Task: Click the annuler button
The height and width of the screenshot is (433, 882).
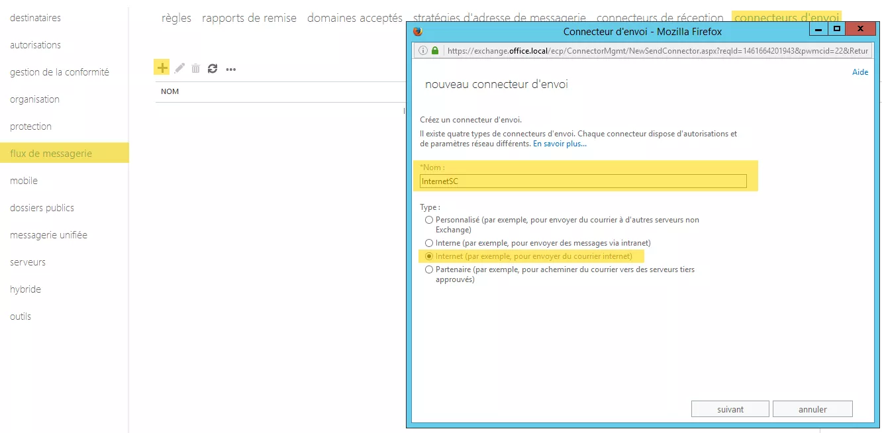Action: 812,409
